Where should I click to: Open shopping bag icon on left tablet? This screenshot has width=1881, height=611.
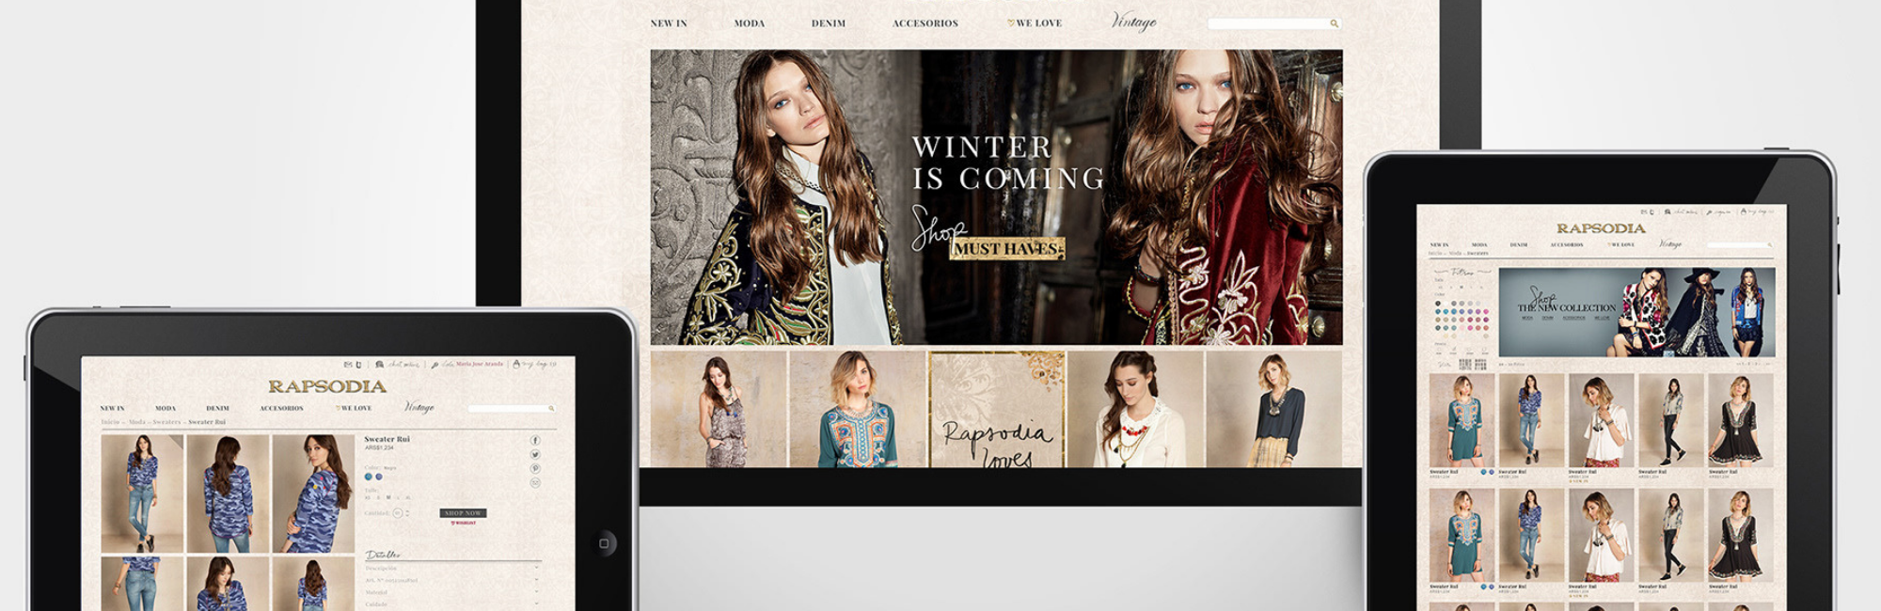(516, 364)
